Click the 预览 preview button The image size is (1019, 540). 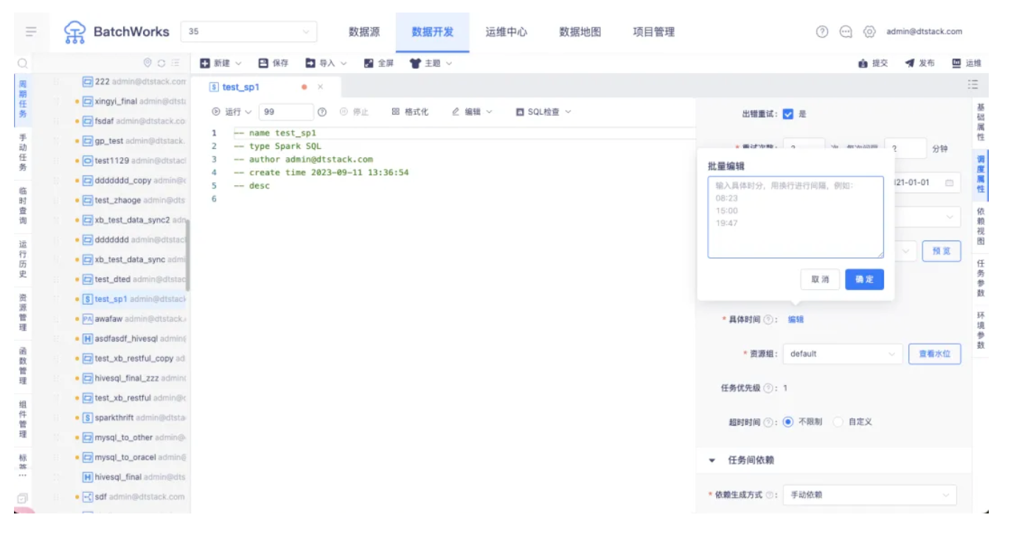[x=942, y=251]
